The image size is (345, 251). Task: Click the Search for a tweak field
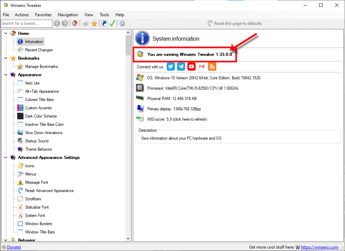(27, 23)
